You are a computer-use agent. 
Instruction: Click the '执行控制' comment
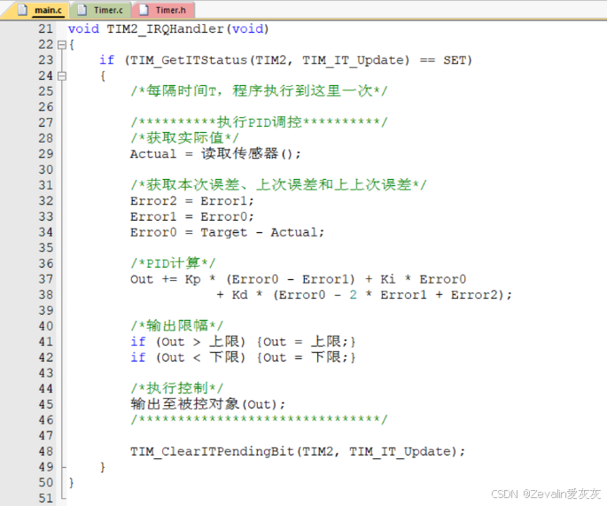point(176,388)
